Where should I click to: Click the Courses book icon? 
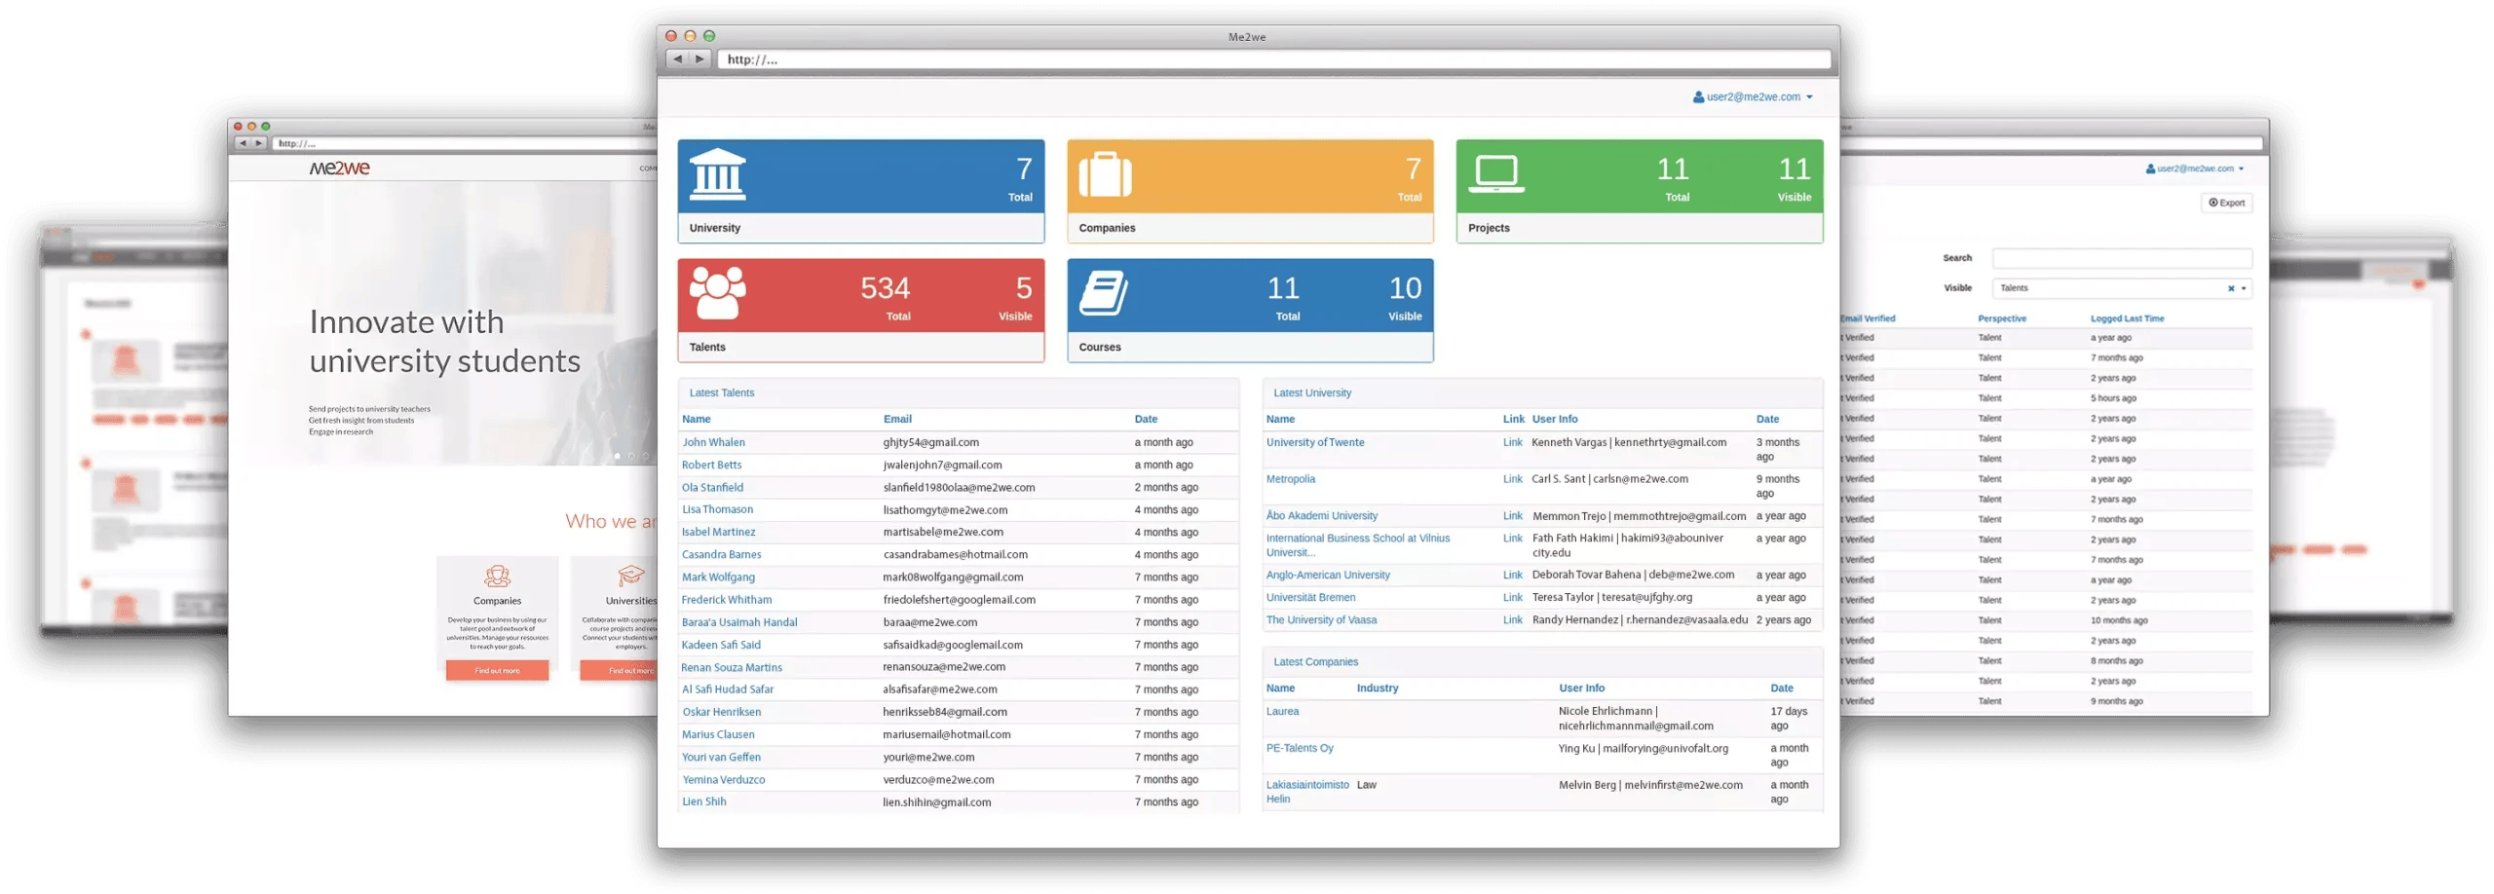tap(1104, 294)
